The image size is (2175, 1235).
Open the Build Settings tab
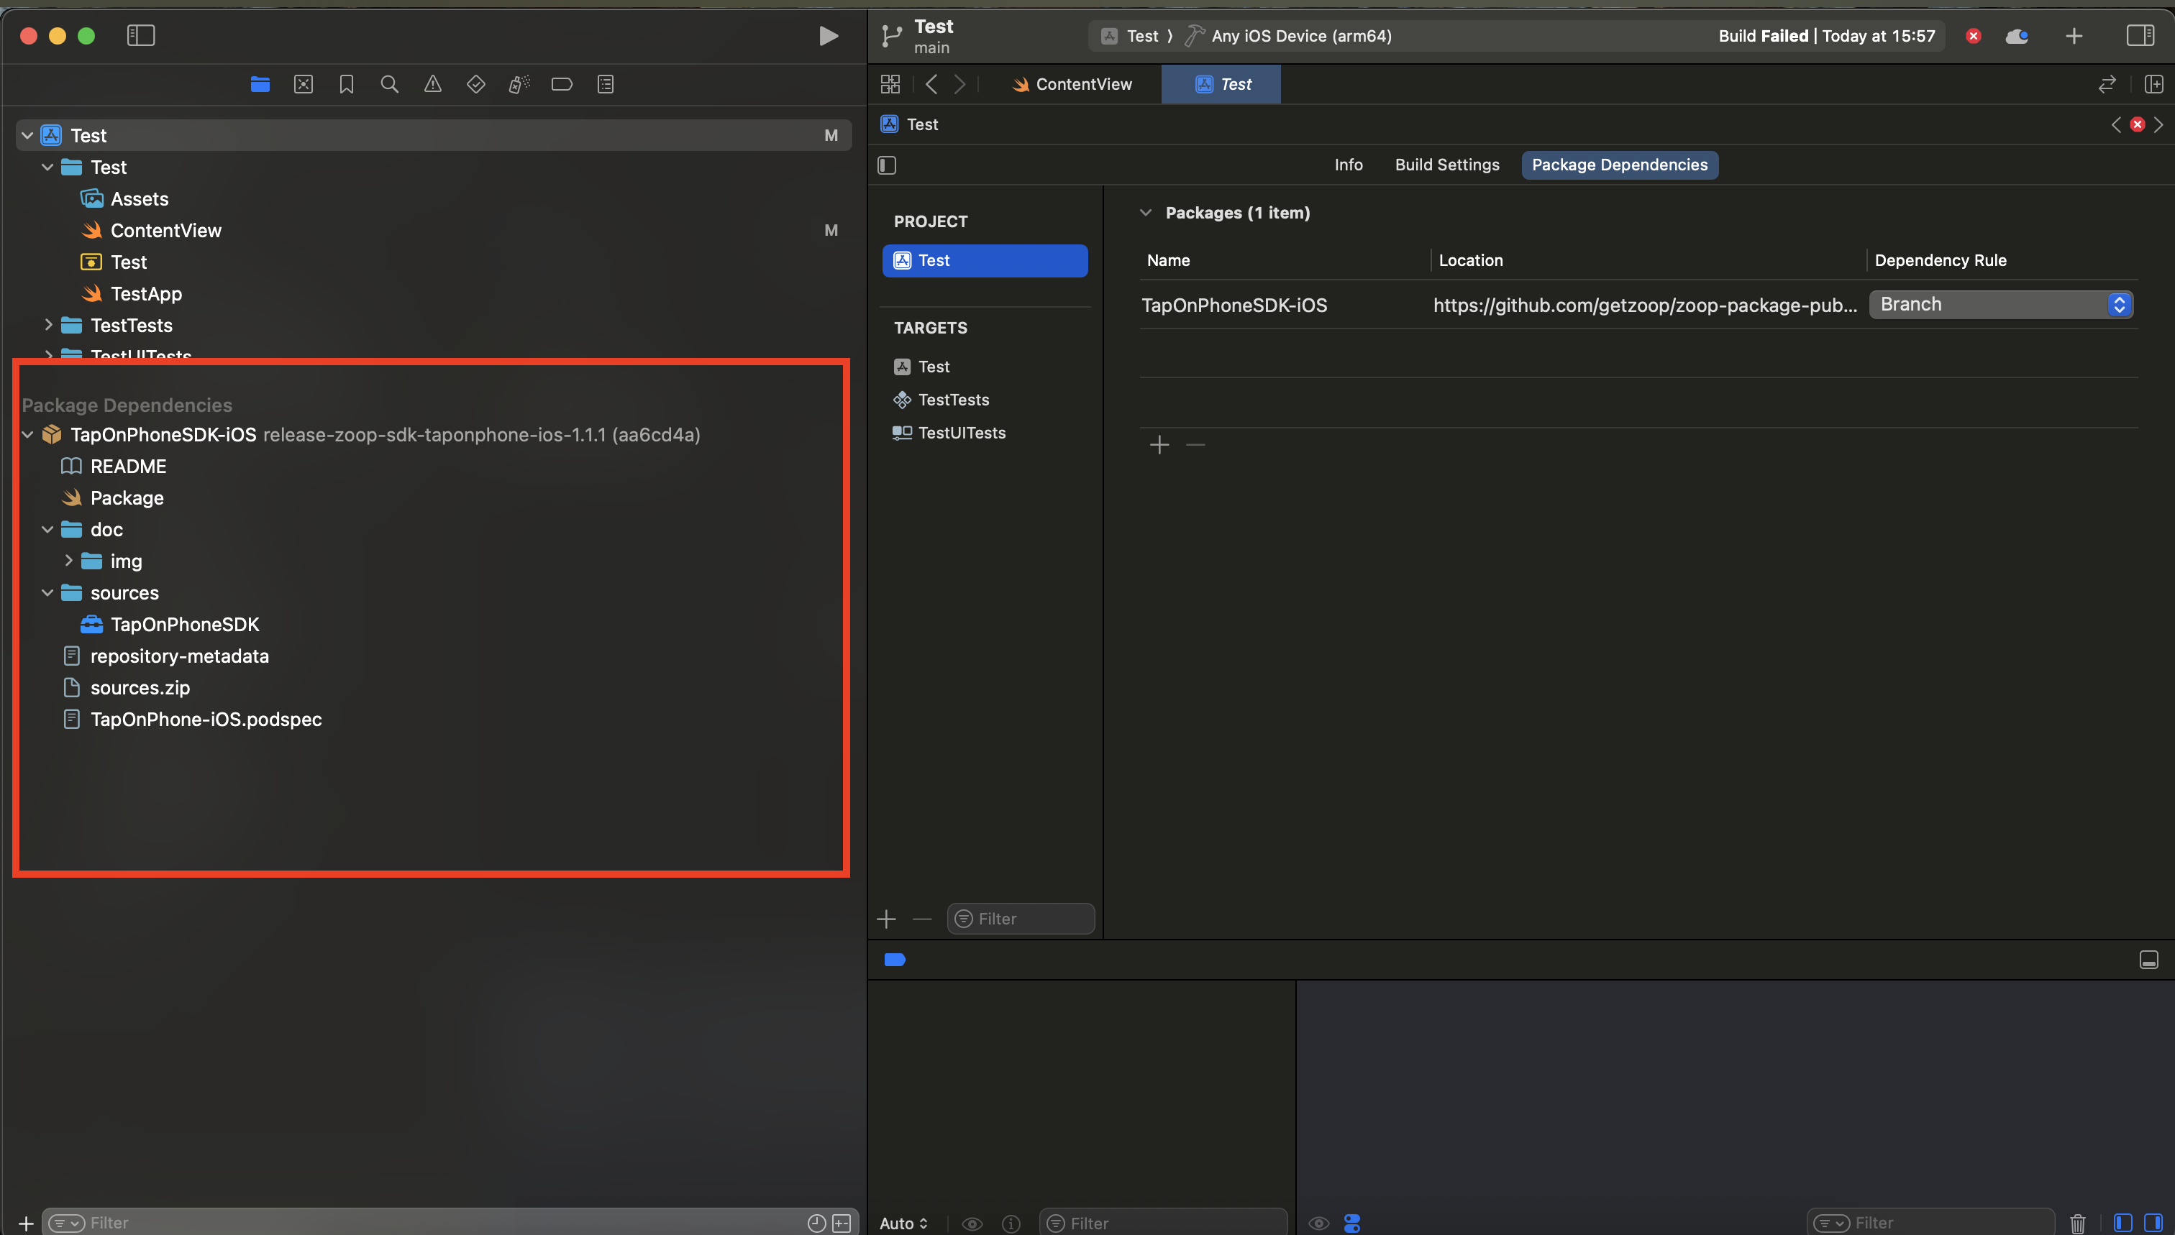coord(1447,165)
